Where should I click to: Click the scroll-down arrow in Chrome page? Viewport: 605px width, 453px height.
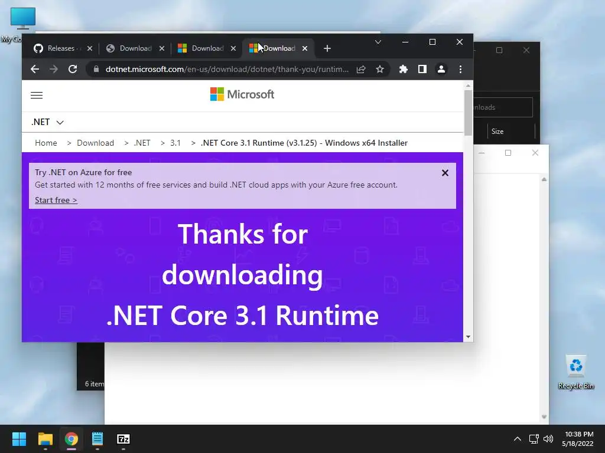point(468,337)
